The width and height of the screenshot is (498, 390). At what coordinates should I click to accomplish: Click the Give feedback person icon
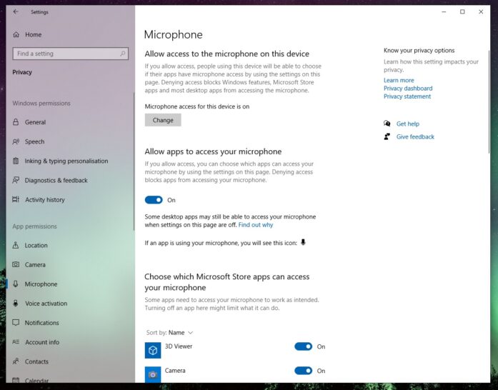tap(387, 136)
